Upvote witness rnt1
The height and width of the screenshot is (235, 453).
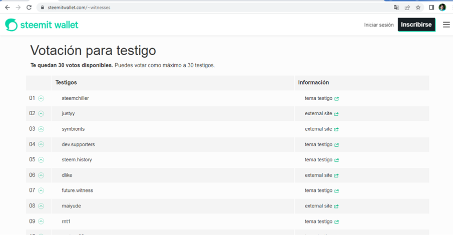point(41,221)
